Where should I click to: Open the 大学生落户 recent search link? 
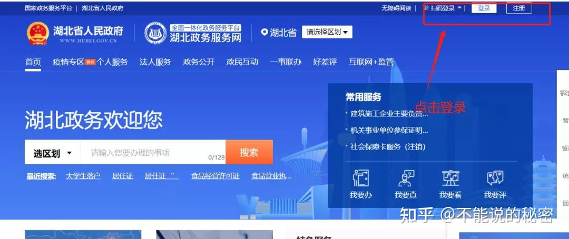click(x=83, y=176)
